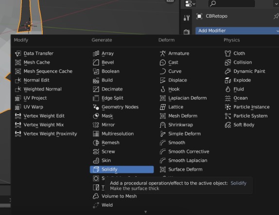
Task: Click the properties search field
Action: pos(232,3)
